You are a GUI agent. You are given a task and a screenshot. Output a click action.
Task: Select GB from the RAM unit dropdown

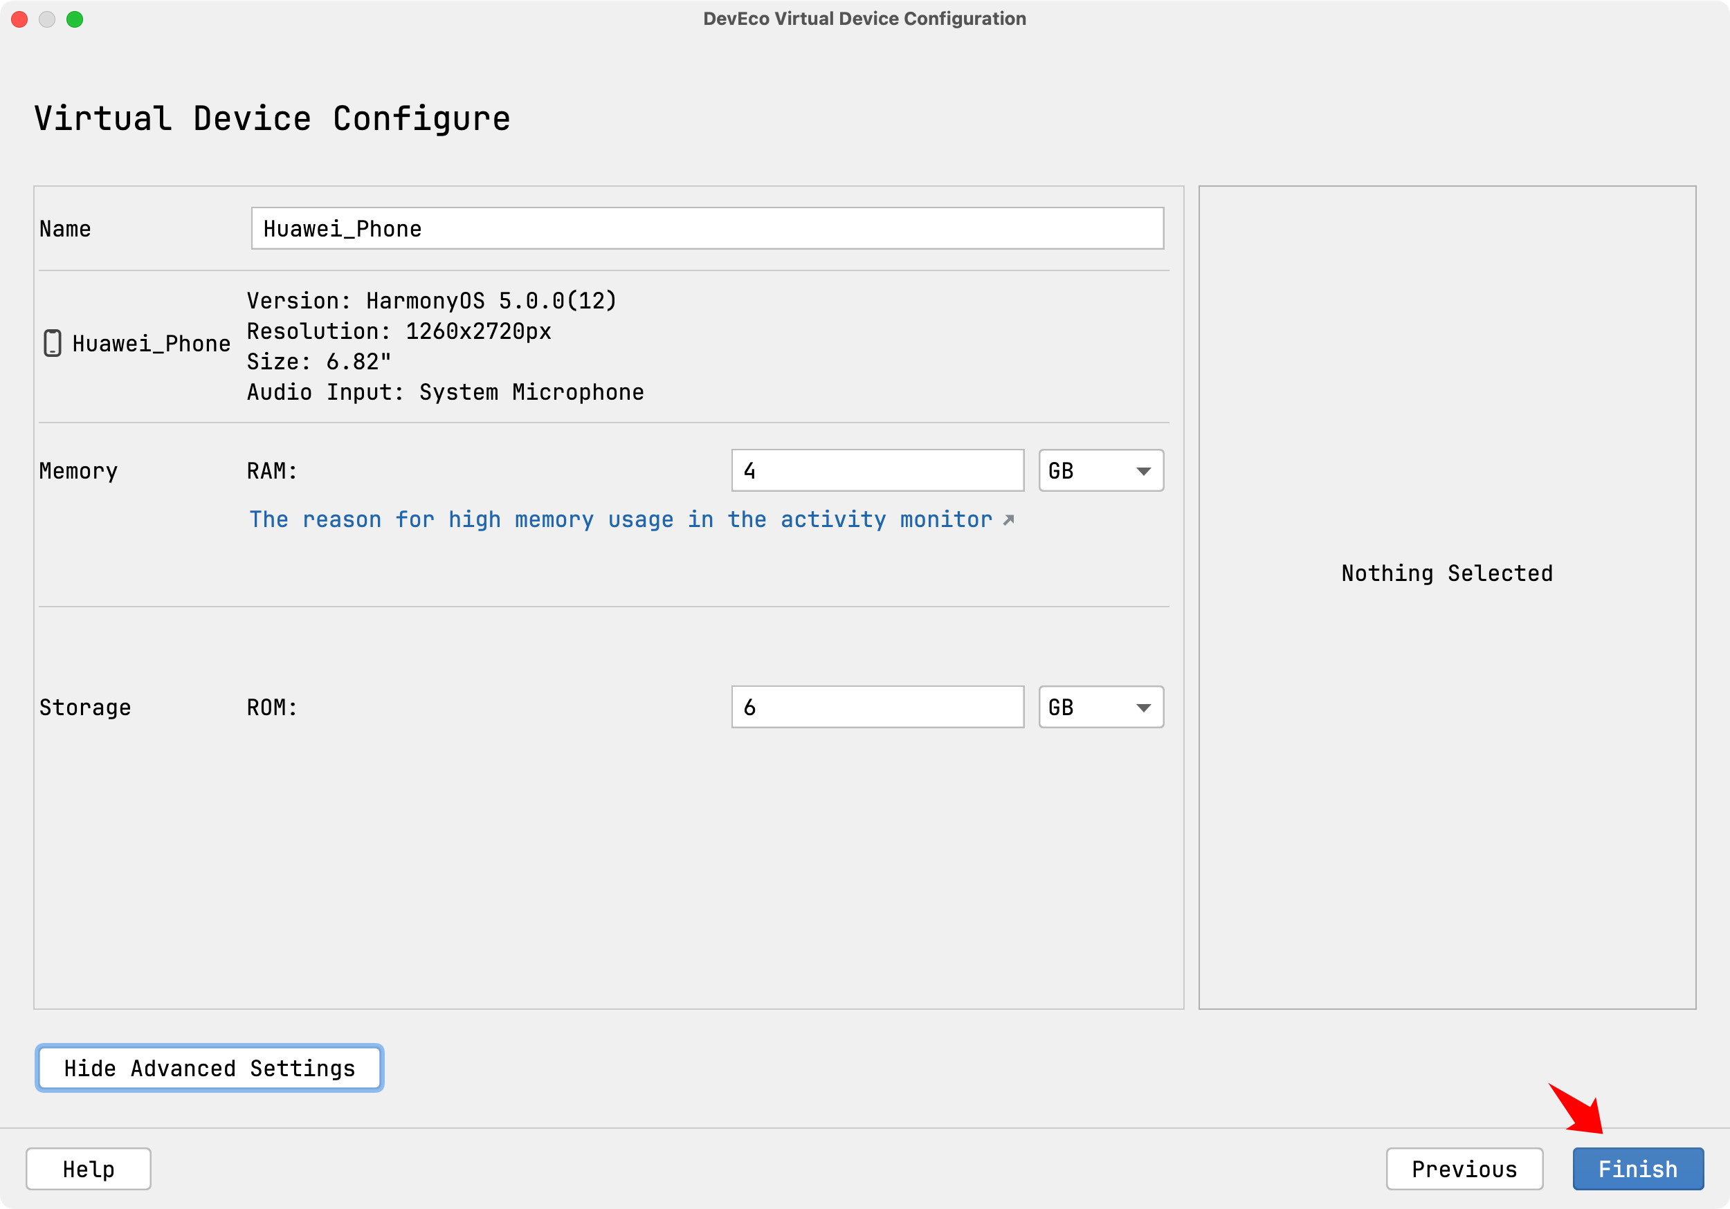(1099, 470)
